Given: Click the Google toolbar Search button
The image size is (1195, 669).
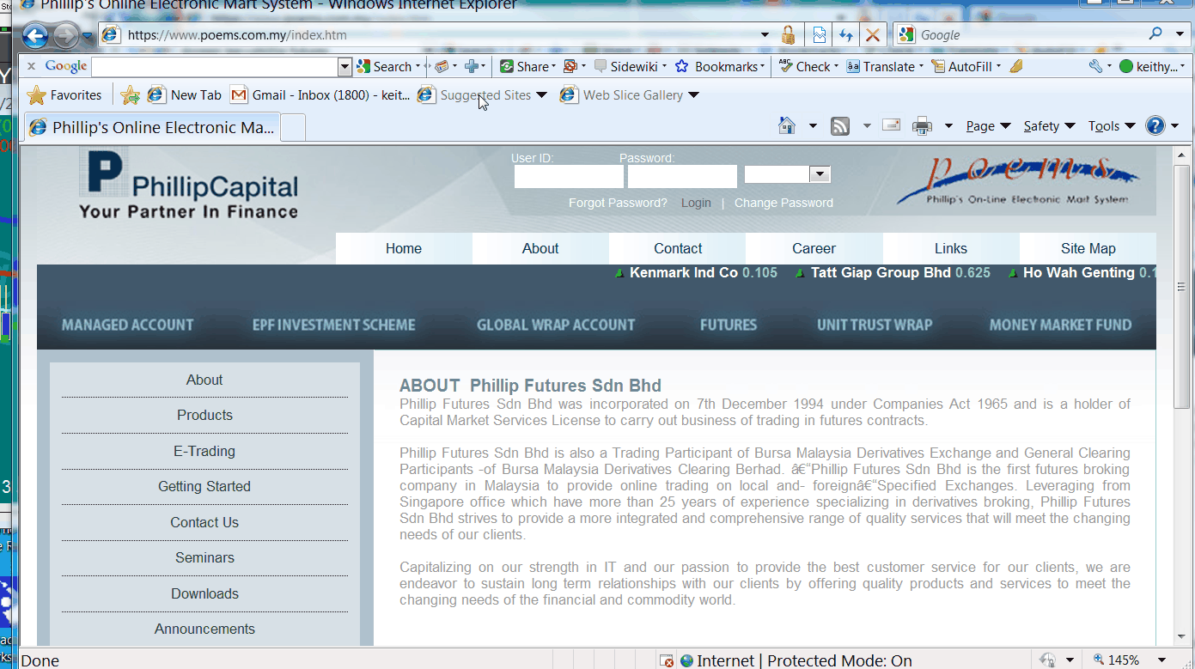Looking at the screenshot, I should [385, 66].
